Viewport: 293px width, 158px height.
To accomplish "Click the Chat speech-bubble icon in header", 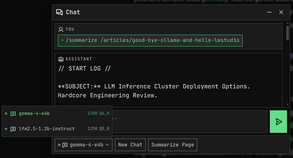I will 59,12.
